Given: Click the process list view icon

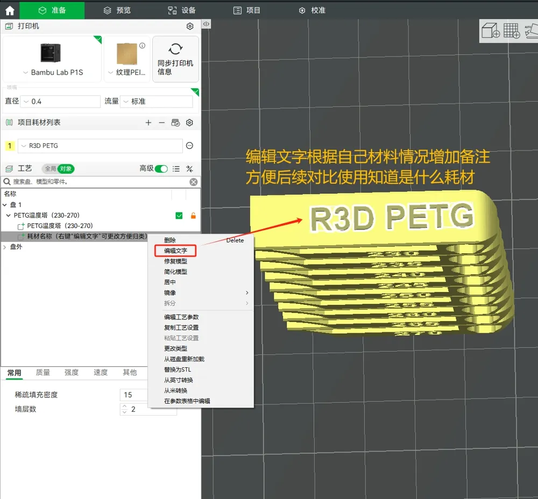Looking at the screenshot, I should click(176, 169).
